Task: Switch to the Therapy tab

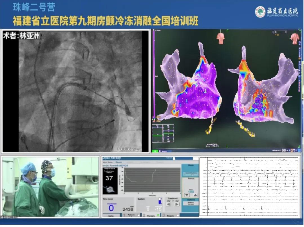Action: [151, 216]
